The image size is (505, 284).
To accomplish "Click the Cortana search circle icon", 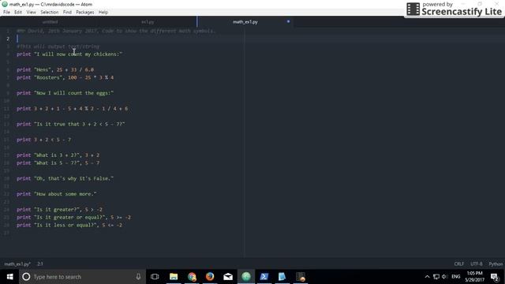I will [x=26, y=277].
